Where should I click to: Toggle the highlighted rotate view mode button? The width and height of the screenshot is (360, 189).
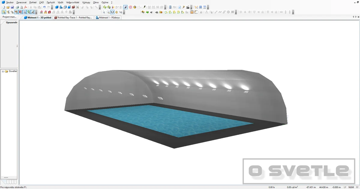click(112, 12)
